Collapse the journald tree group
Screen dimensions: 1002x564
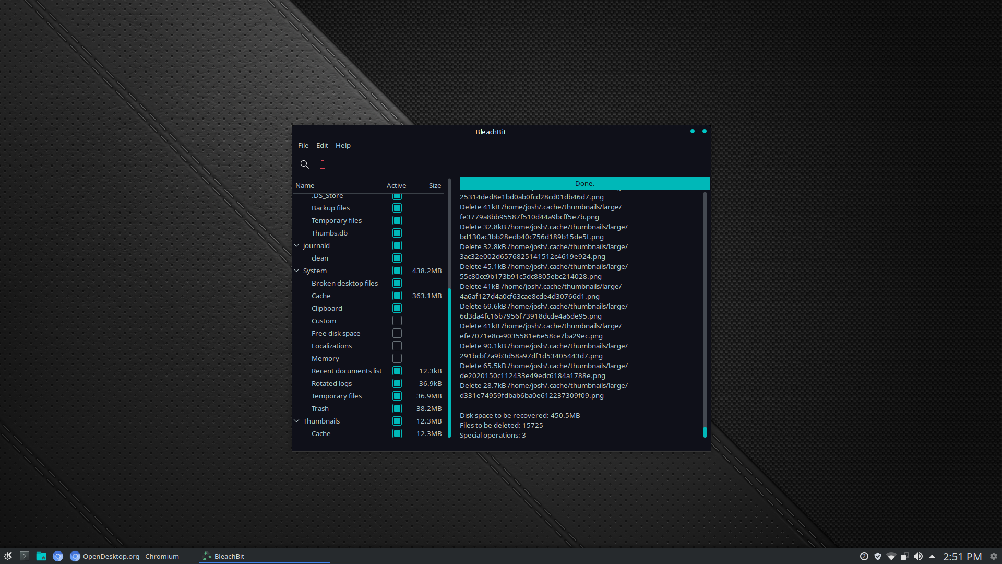coord(296,245)
